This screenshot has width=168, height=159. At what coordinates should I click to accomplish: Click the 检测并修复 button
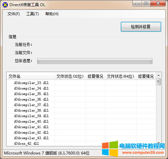(x=141, y=27)
